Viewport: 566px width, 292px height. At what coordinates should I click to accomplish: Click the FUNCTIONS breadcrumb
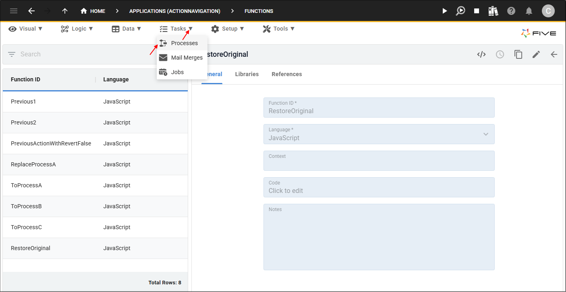(x=259, y=11)
